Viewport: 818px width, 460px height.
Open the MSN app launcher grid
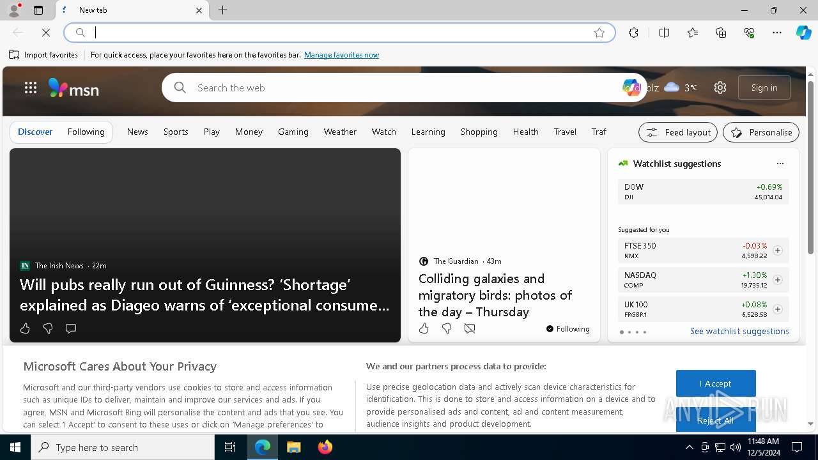coord(31,88)
